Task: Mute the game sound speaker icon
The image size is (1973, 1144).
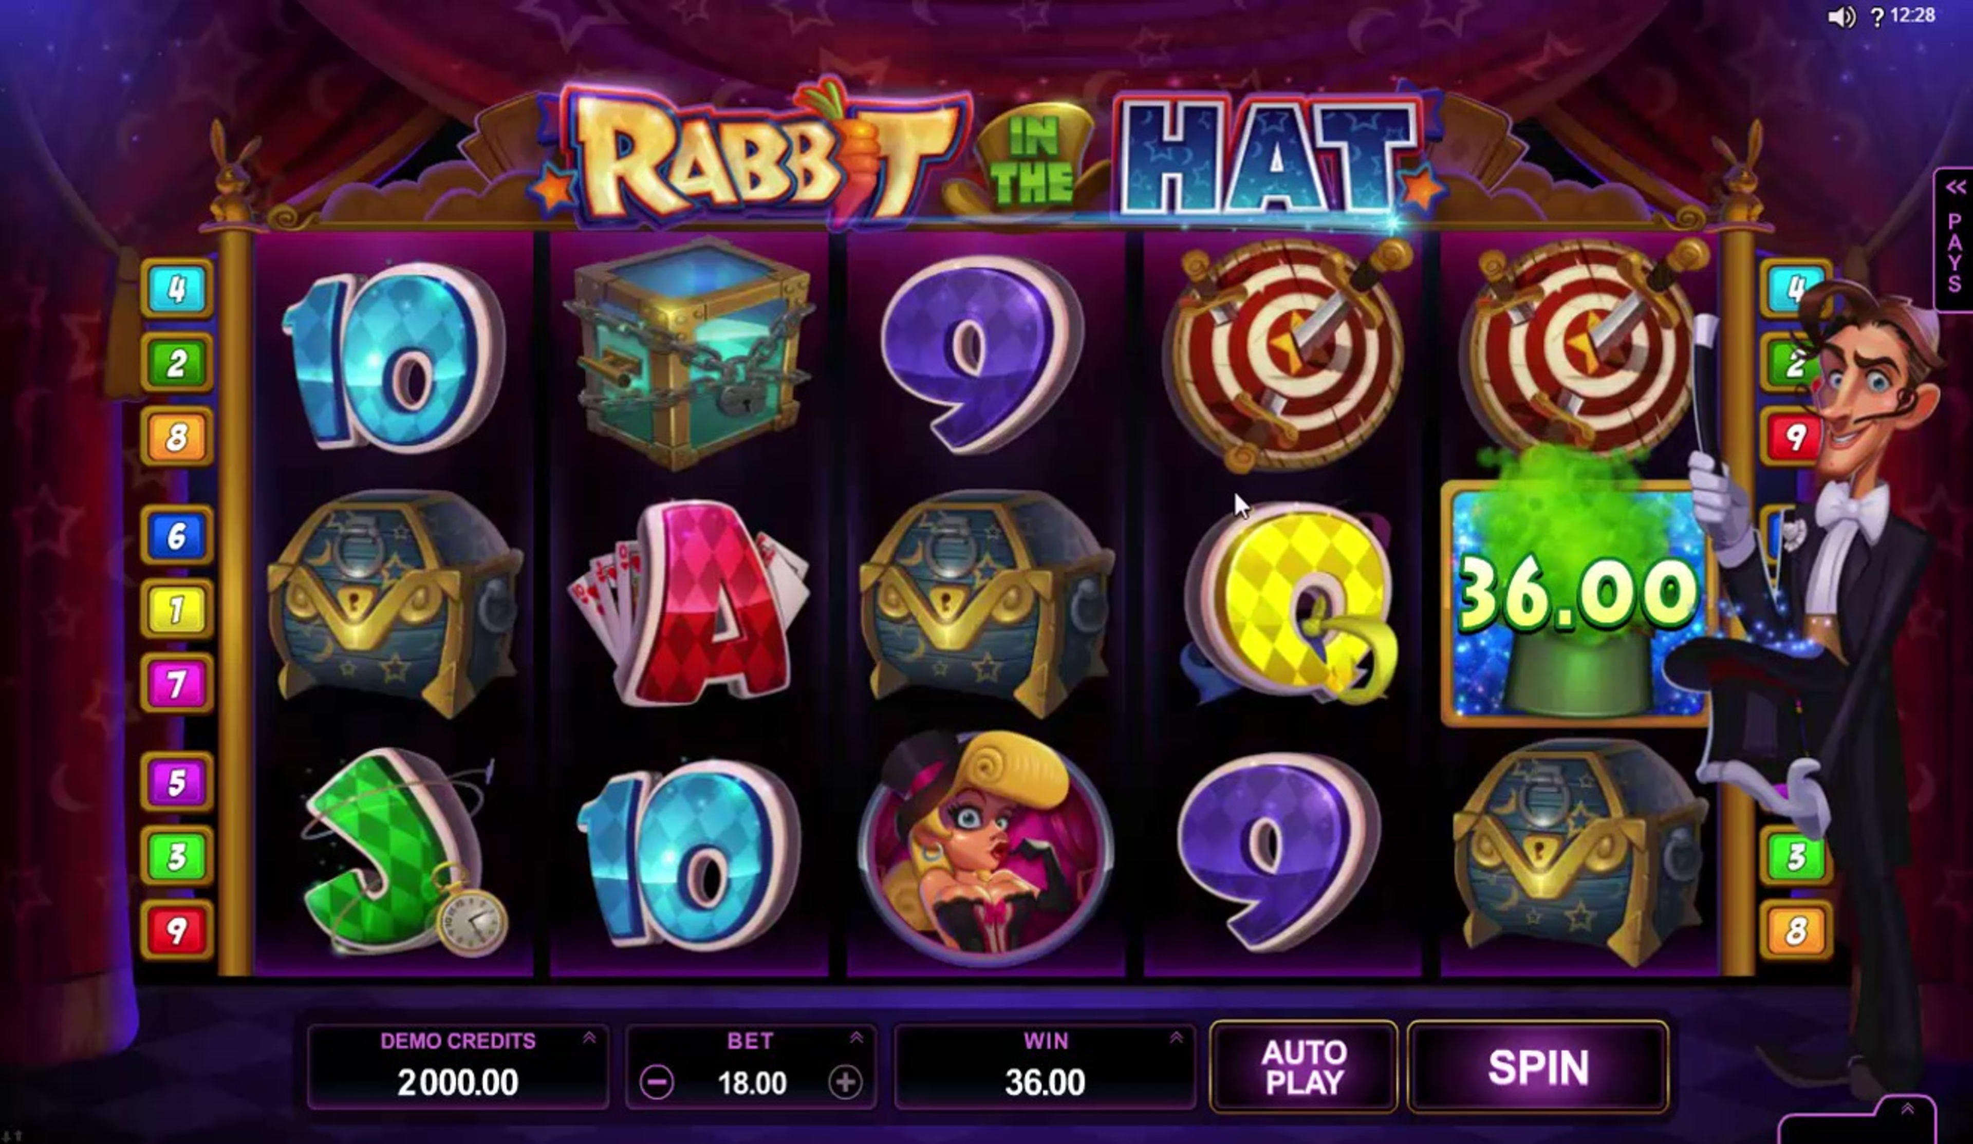Action: [1840, 17]
